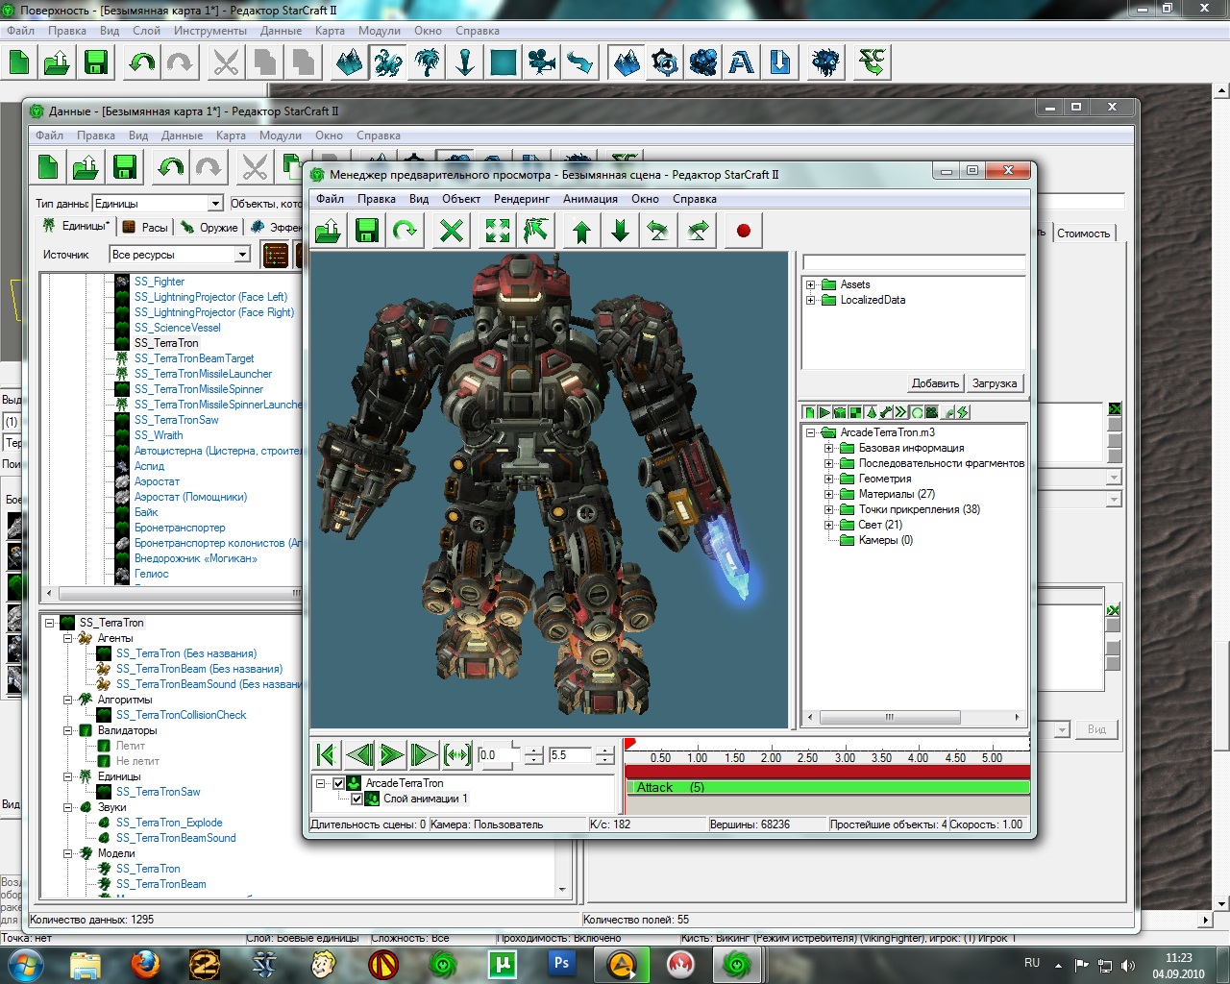Click the green down arrow in Preview Manager toolbar
Image resolution: width=1230 pixels, height=984 pixels.
click(x=621, y=231)
